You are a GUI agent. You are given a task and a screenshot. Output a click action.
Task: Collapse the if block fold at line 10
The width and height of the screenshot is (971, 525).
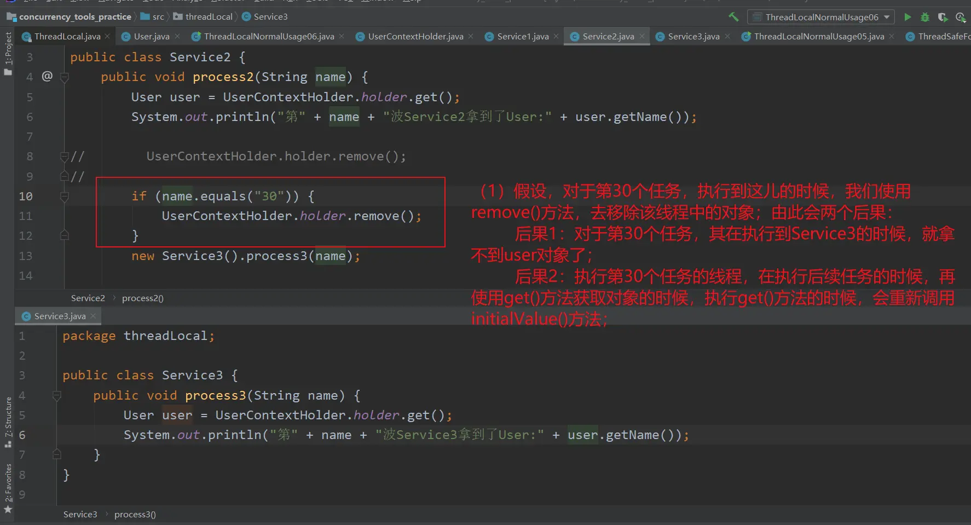click(64, 196)
